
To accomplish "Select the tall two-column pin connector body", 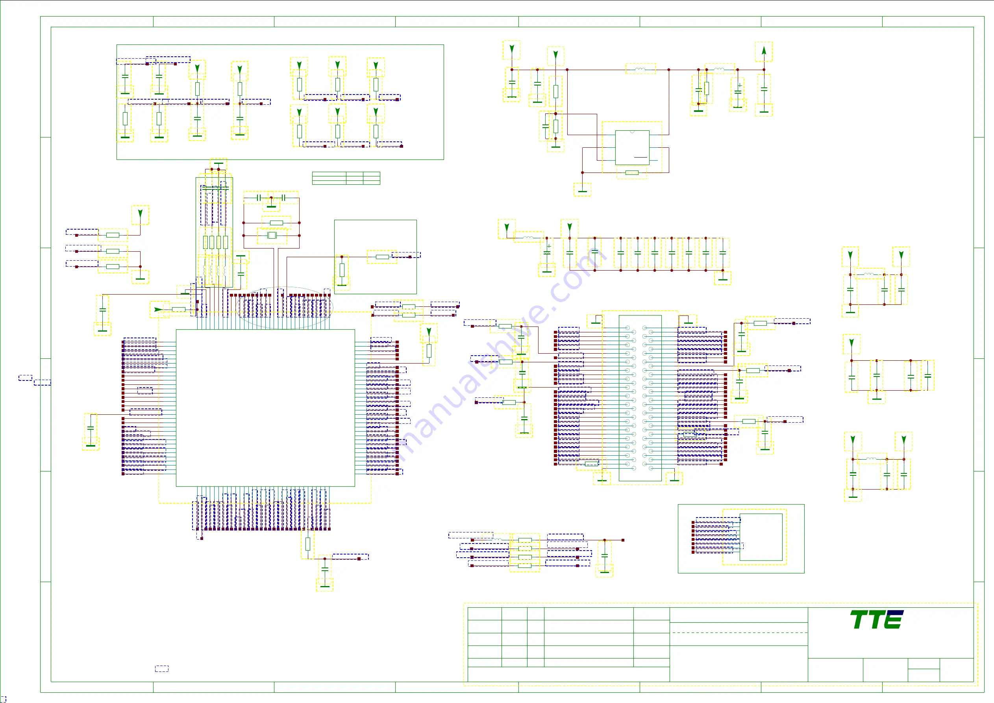I will (x=640, y=398).
